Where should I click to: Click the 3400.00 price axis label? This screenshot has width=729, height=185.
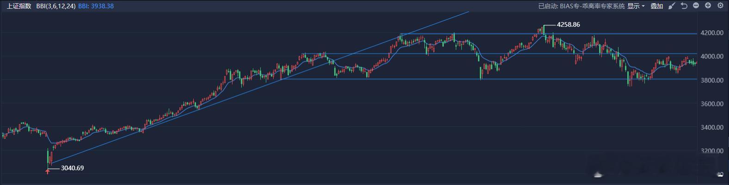coord(712,127)
